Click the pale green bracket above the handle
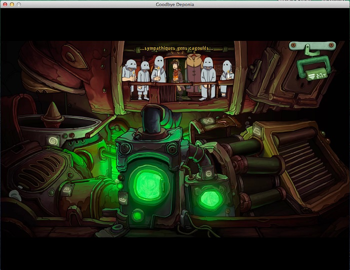The height and width of the screenshot is (270, 350). 312,45
